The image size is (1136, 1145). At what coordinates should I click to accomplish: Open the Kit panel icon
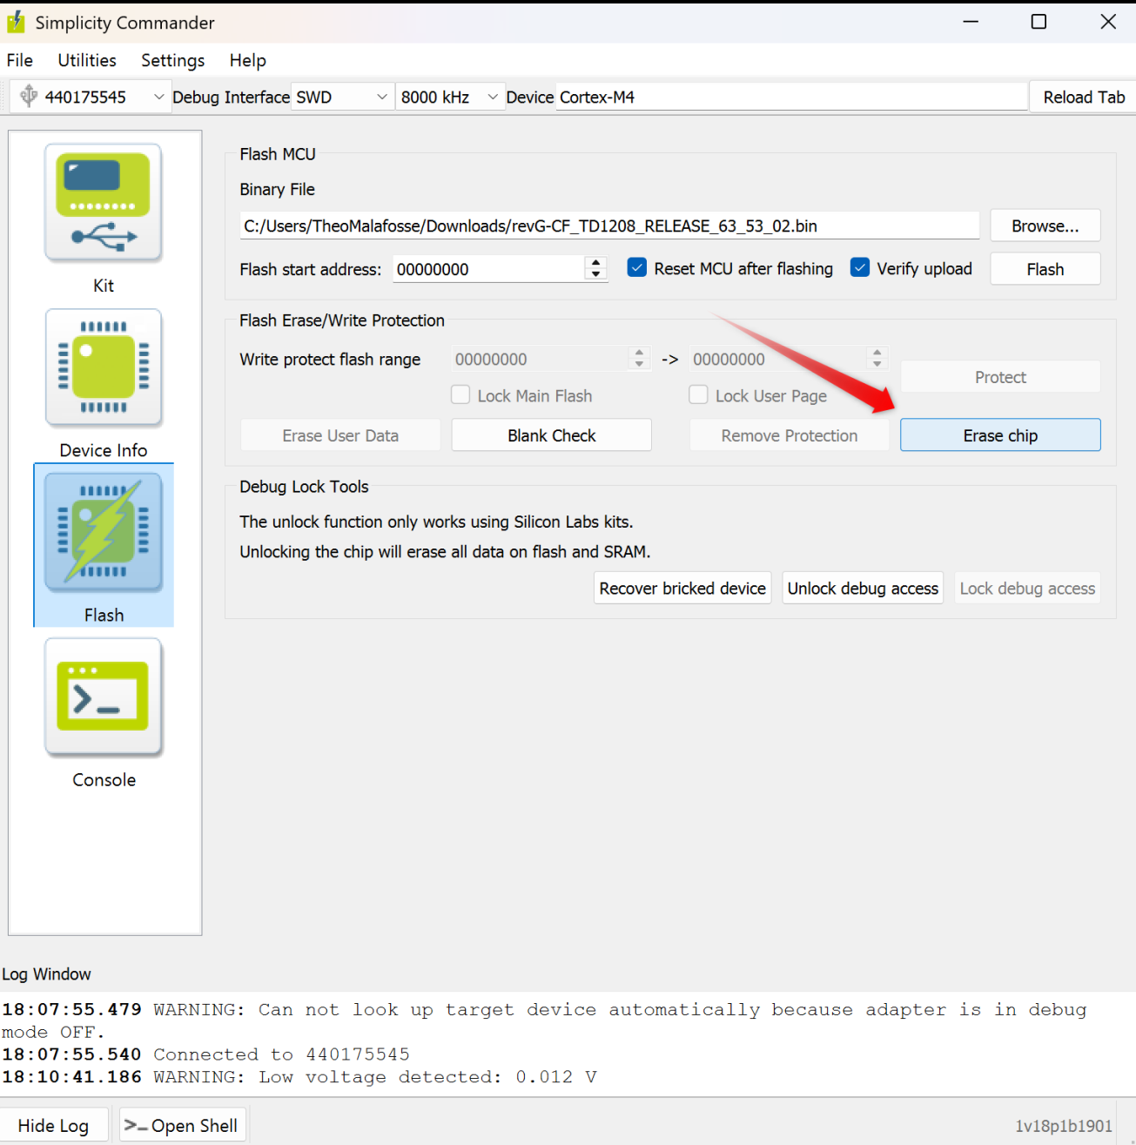coord(104,204)
